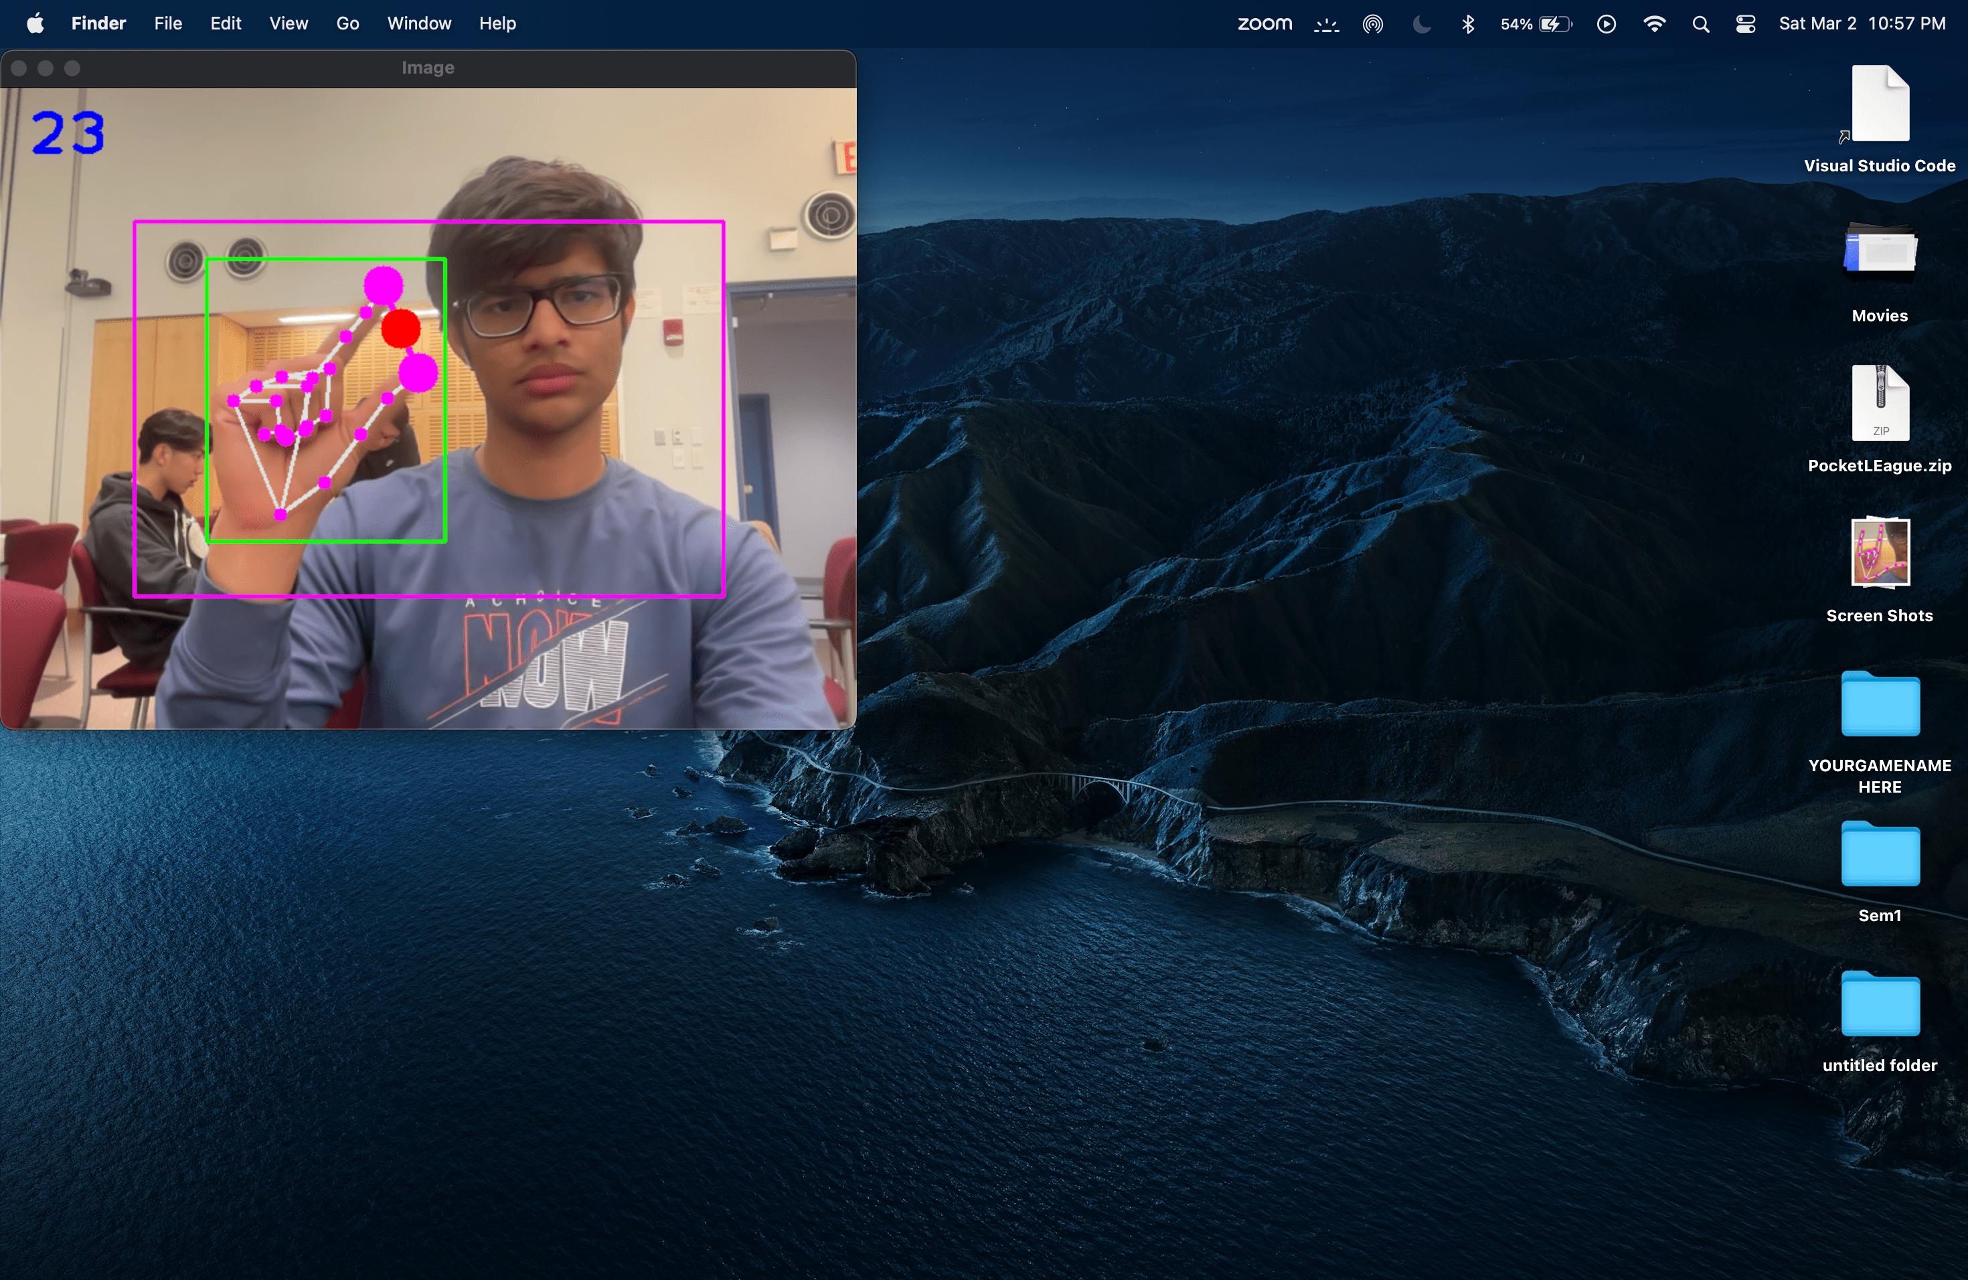Select the Sem1 folder

tap(1880, 854)
